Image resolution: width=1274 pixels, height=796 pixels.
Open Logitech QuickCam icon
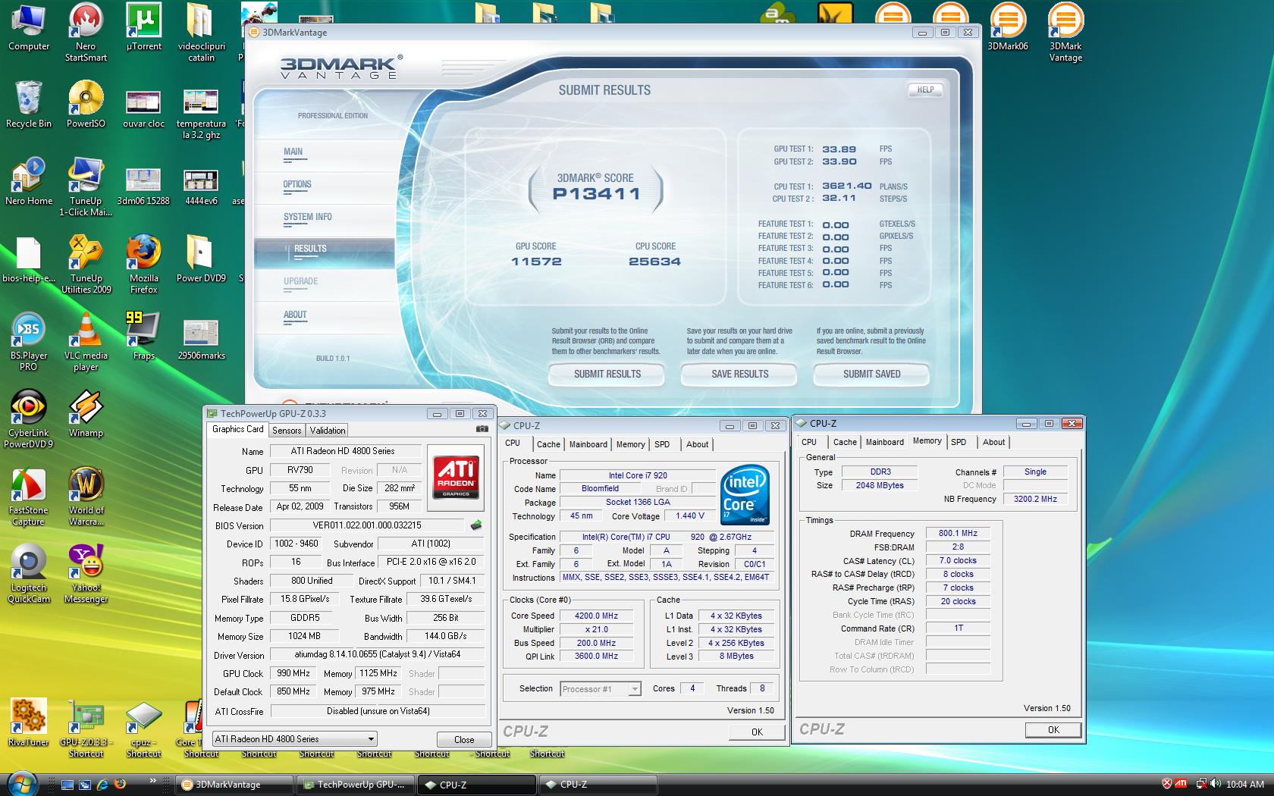[28, 574]
